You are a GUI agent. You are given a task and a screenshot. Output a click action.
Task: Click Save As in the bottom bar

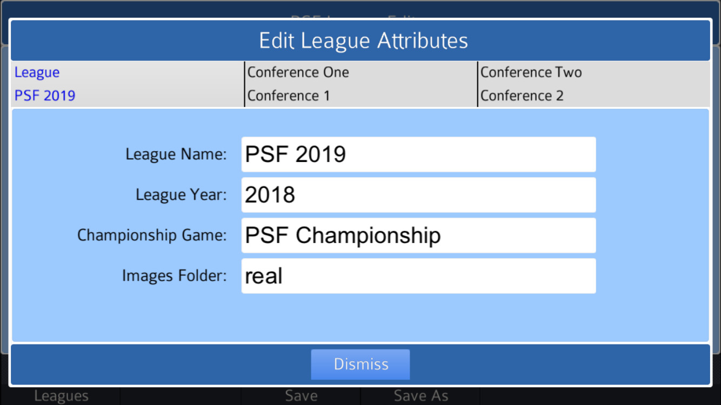point(419,395)
